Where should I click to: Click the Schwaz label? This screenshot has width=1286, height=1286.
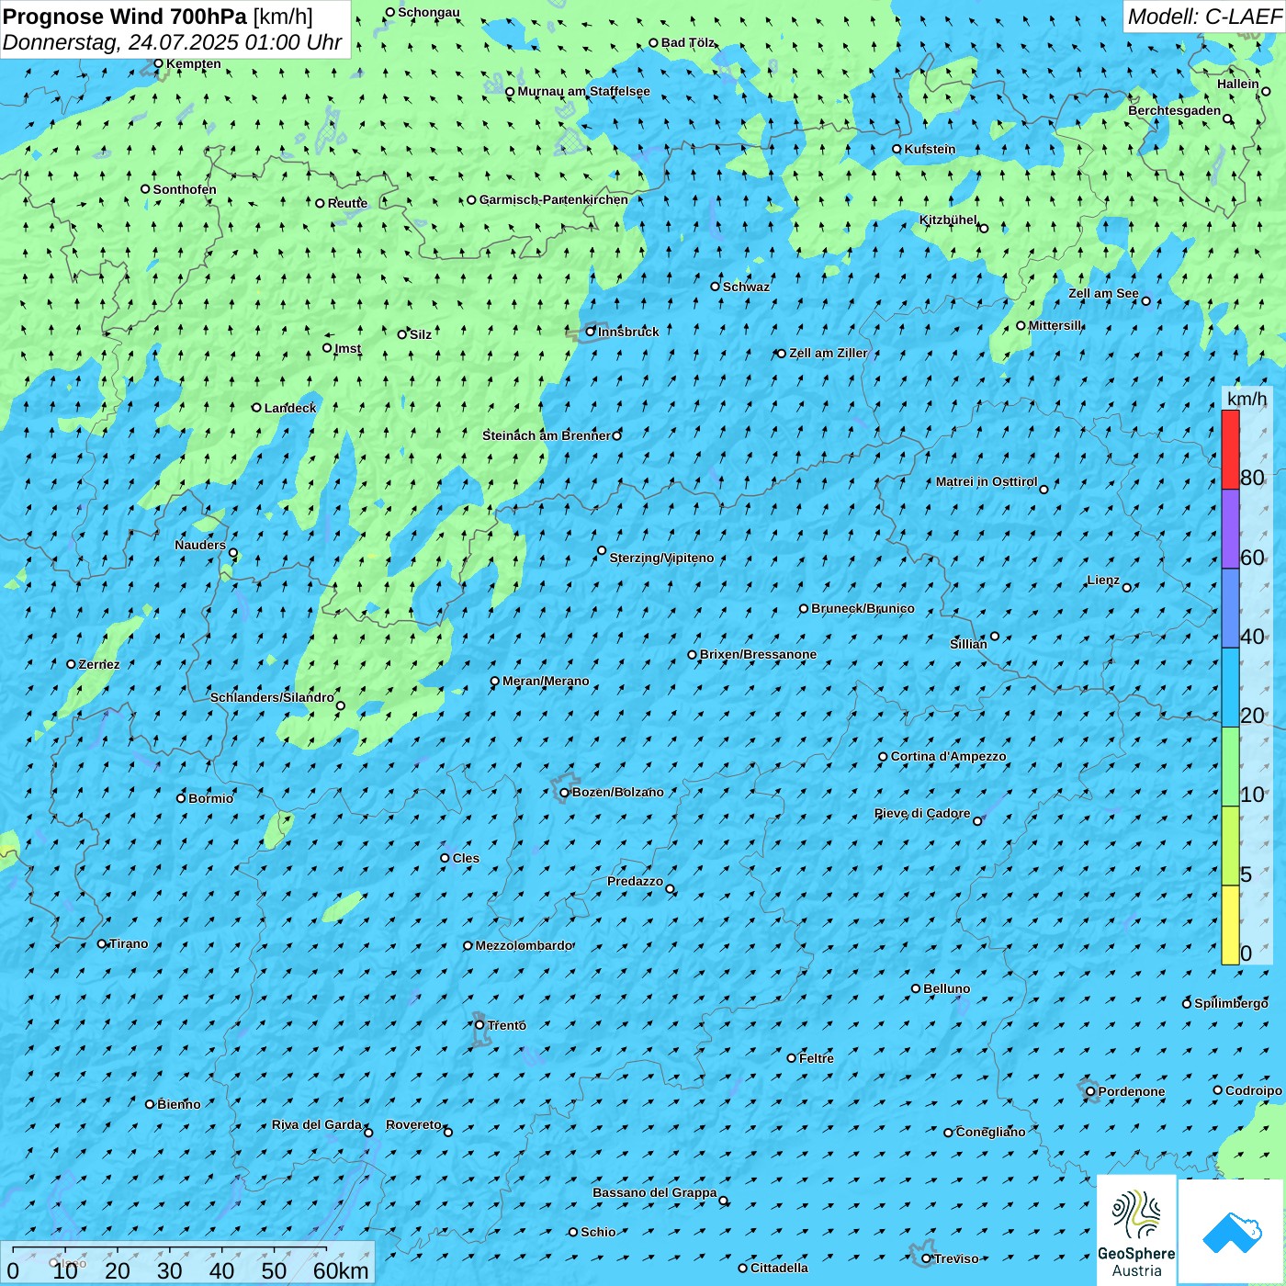point(746,287)
